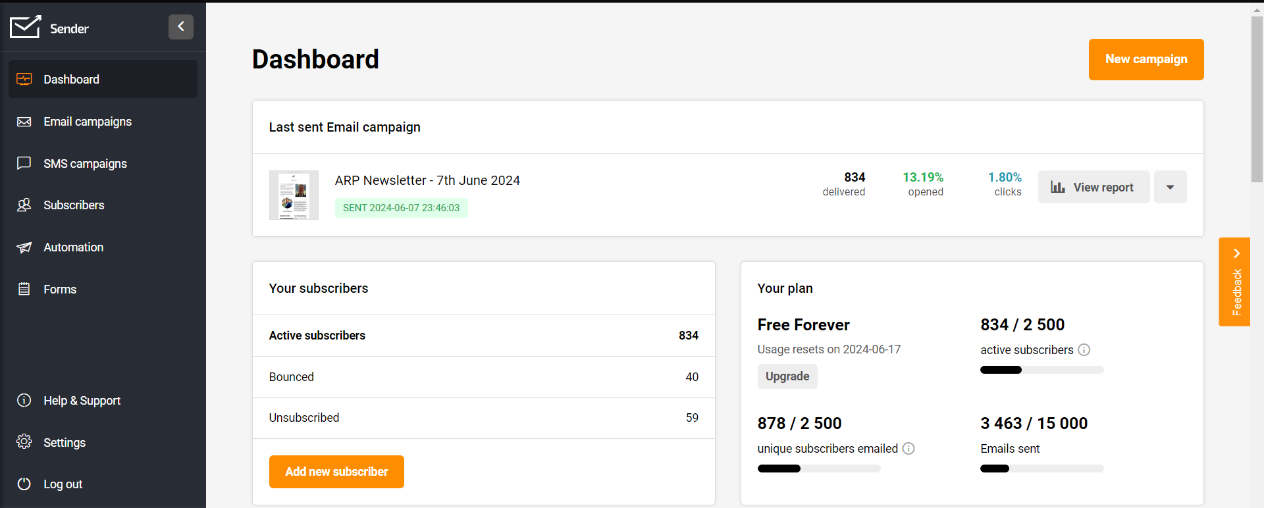Open the ARP Newsletter campaign thumbnail

coord(294,195)
